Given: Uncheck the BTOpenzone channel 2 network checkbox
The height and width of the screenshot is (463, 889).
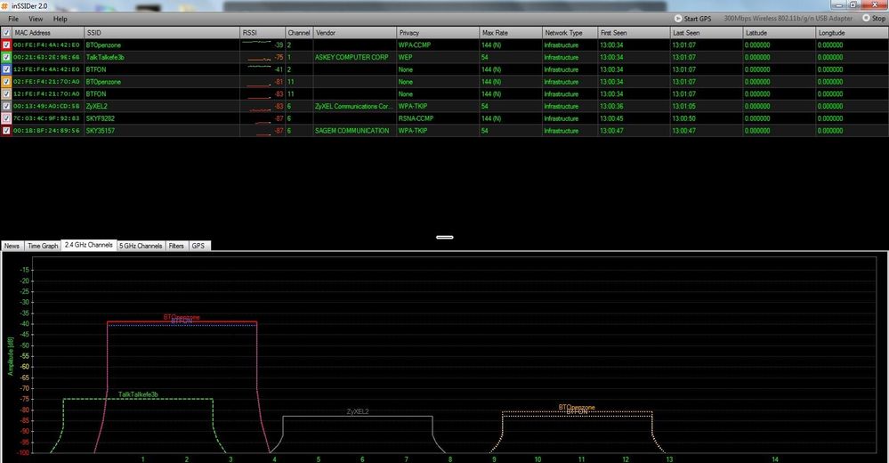Looking at the screenshot, I should 6,45.
